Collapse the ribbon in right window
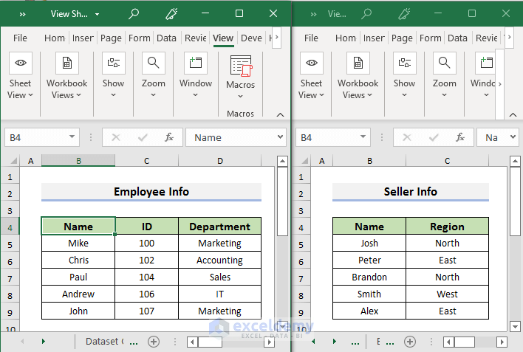The width and height of the screenshot is (523, 352). [x=513, y=114]
